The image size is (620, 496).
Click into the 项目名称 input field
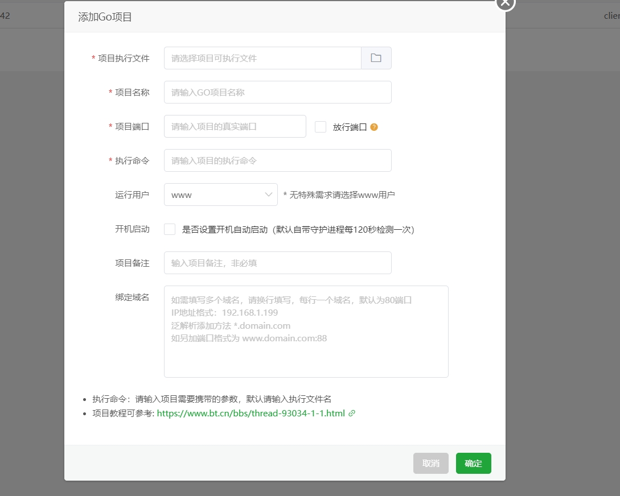pyautogui.click(x=278, y=92)
